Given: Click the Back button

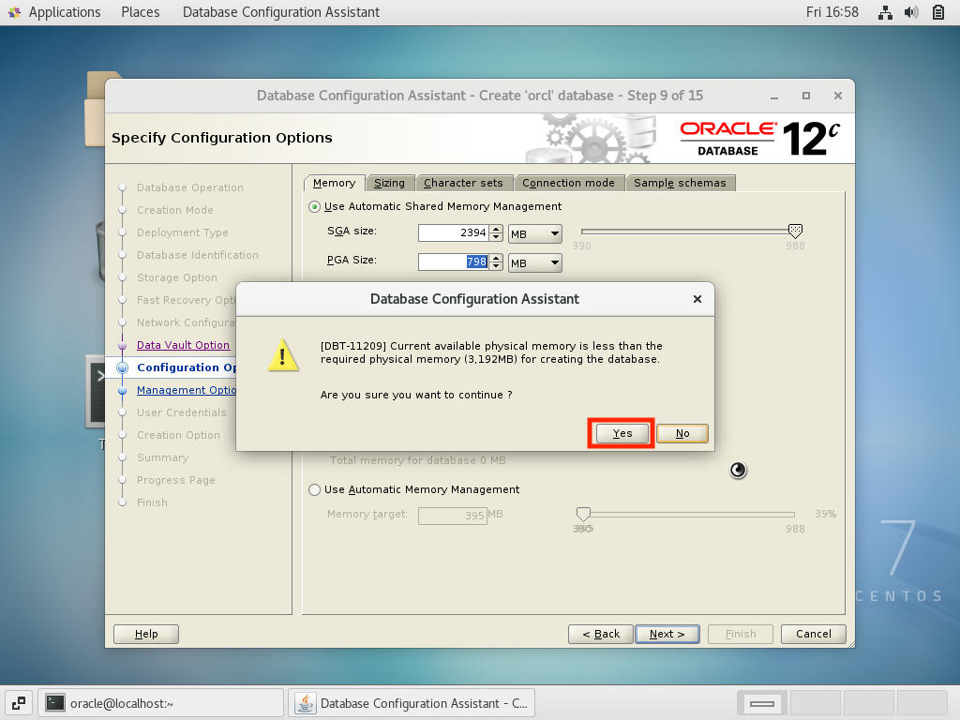Looking at the screenshot, I should click(x=601, y=634).
